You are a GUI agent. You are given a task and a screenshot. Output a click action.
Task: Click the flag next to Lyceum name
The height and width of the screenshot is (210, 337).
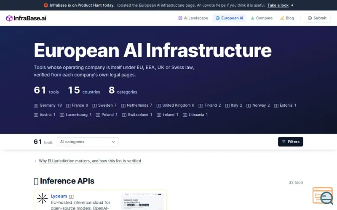click(71, 197)
